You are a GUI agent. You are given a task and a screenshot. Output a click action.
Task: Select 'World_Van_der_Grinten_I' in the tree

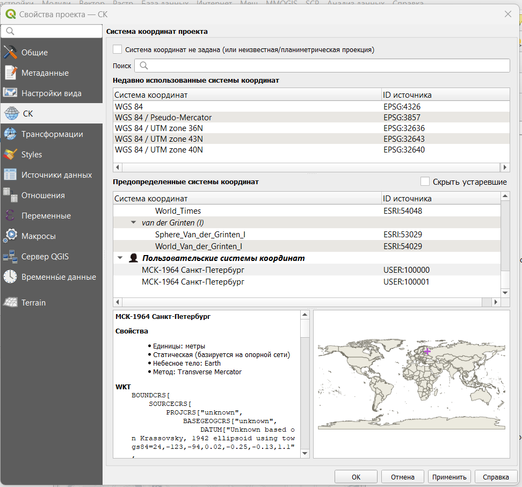(307, 246)
